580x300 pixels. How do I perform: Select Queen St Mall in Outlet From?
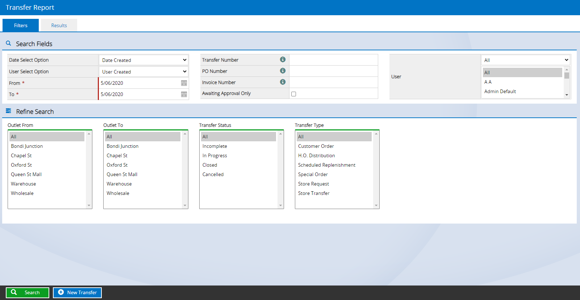coord(47,174)
